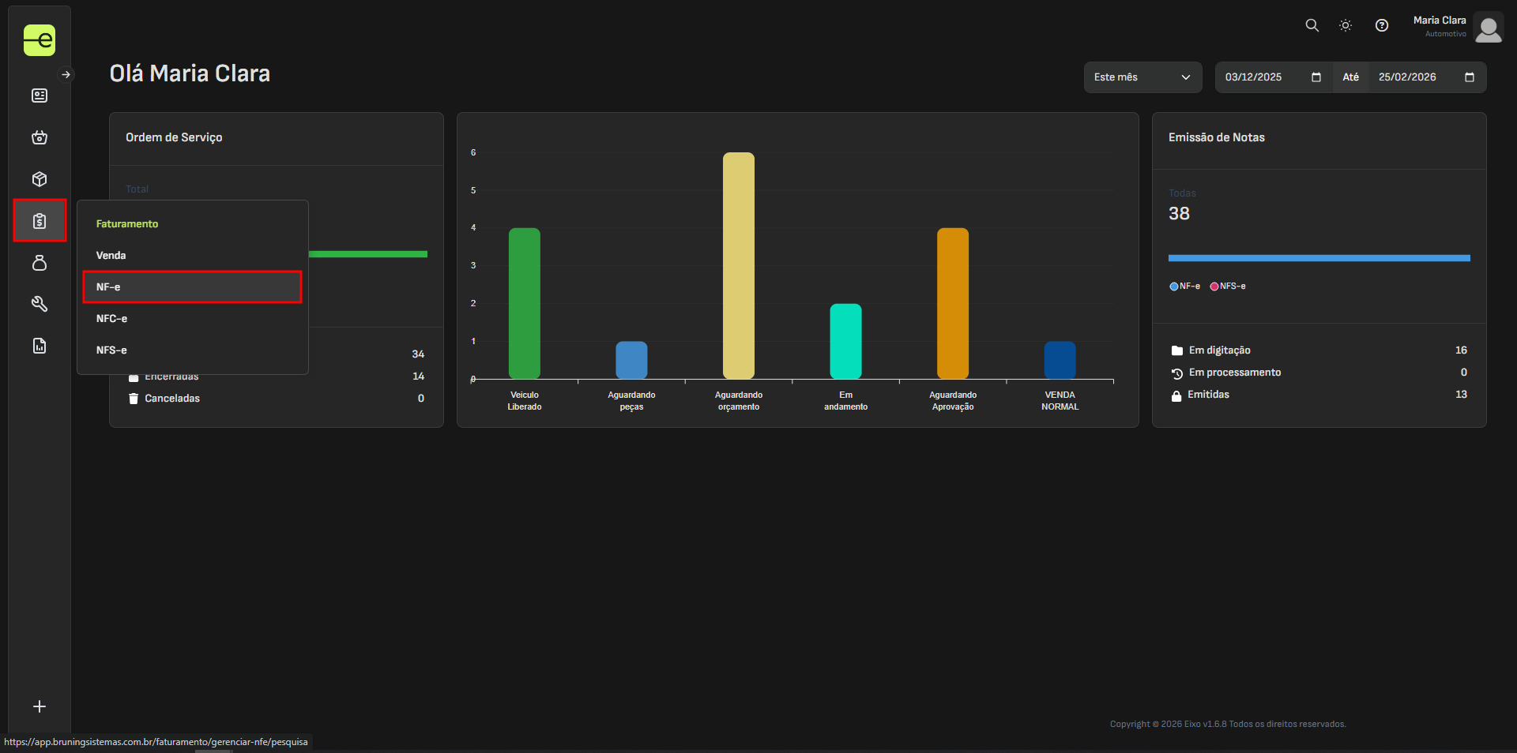Click the search magnifier icon

coord(1312,25)
